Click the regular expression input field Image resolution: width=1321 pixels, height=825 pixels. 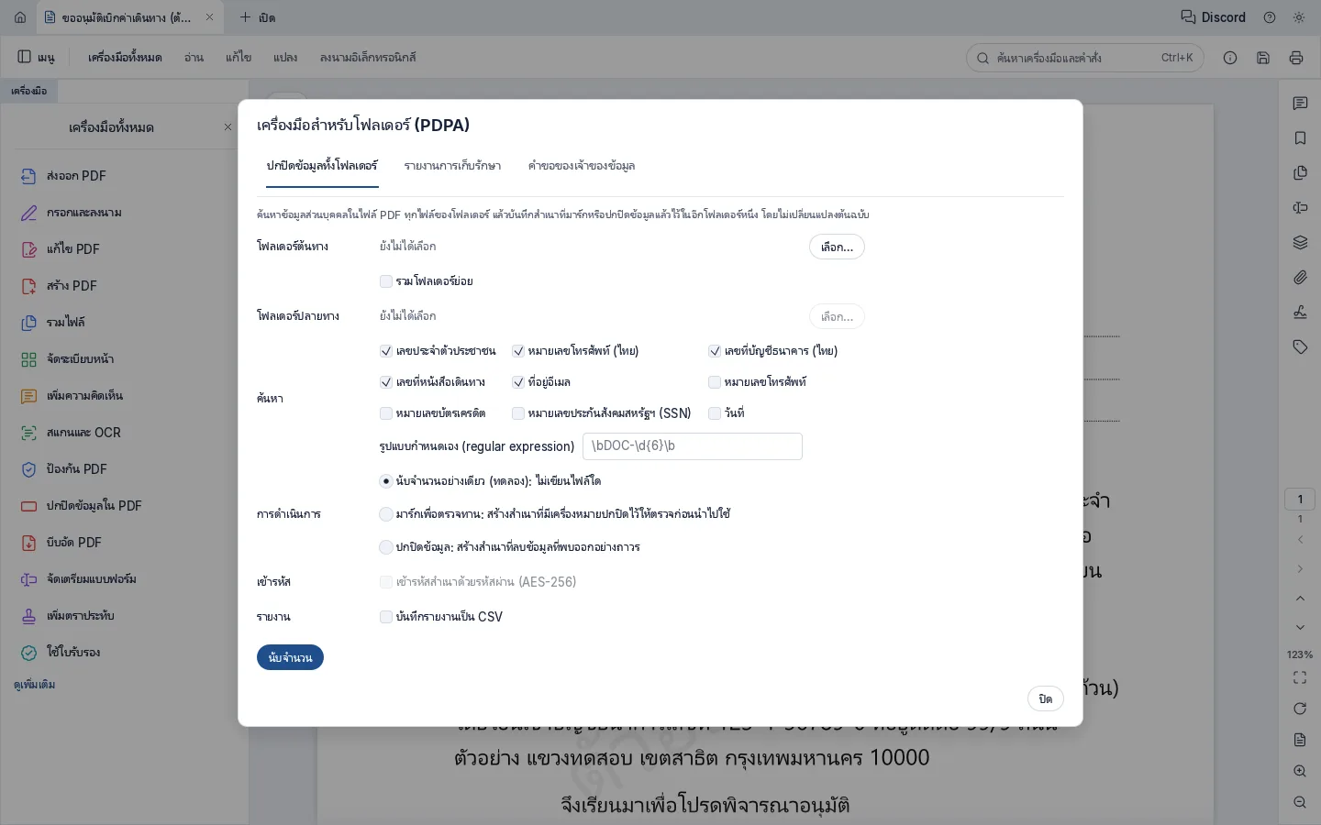point(693,446)
